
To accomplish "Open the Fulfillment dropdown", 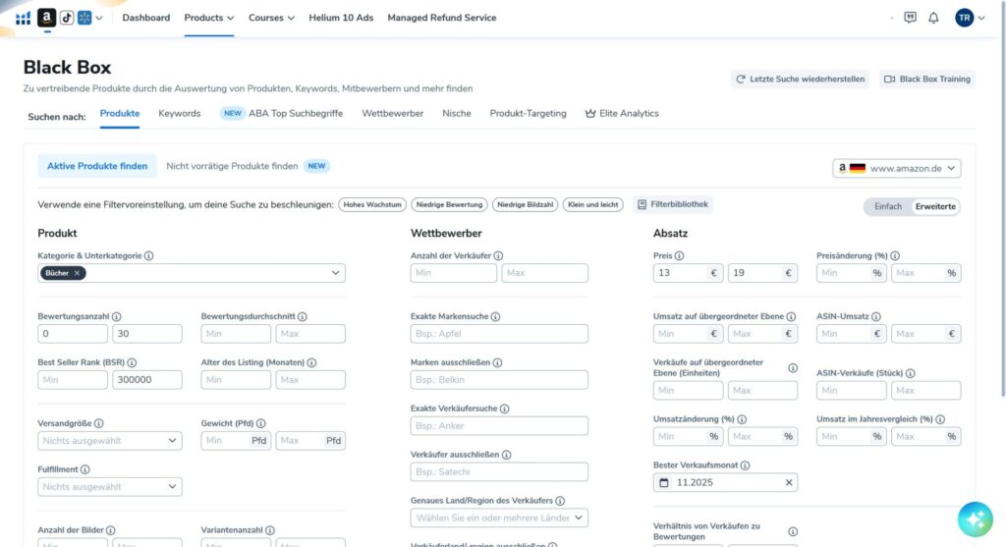I will (x=110, y=487).
